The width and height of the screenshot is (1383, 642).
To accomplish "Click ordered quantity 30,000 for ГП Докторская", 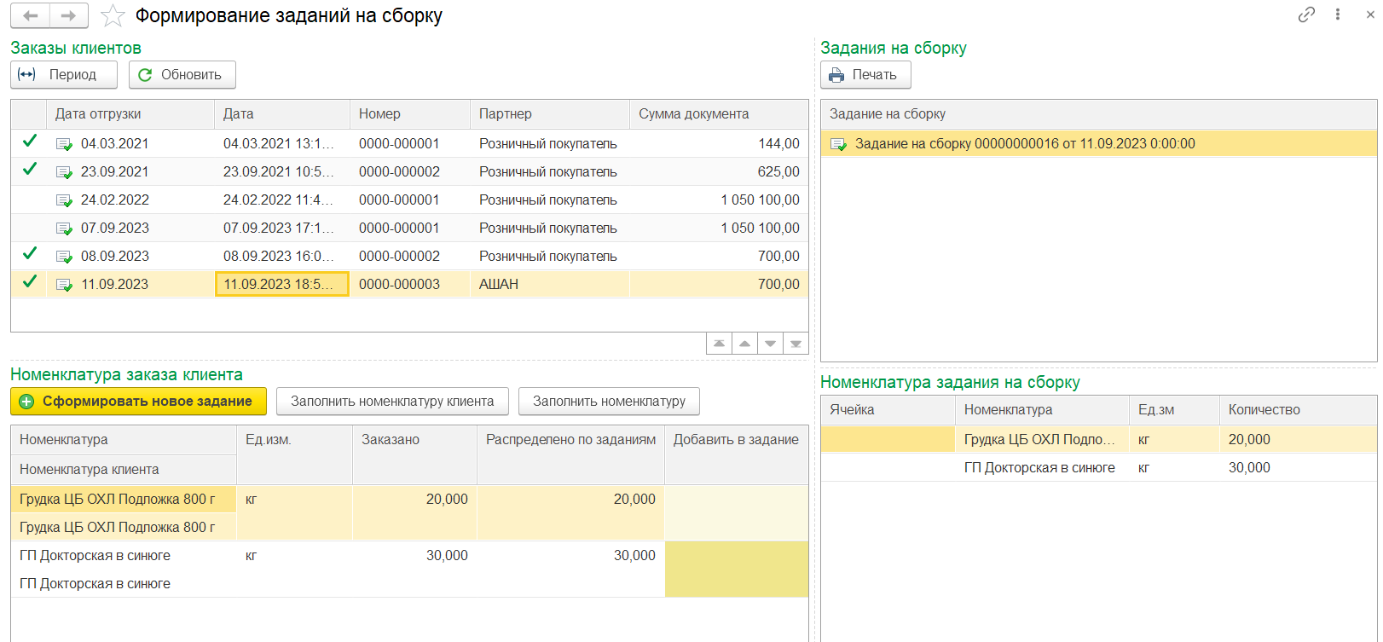I will [x=414, y=555].
